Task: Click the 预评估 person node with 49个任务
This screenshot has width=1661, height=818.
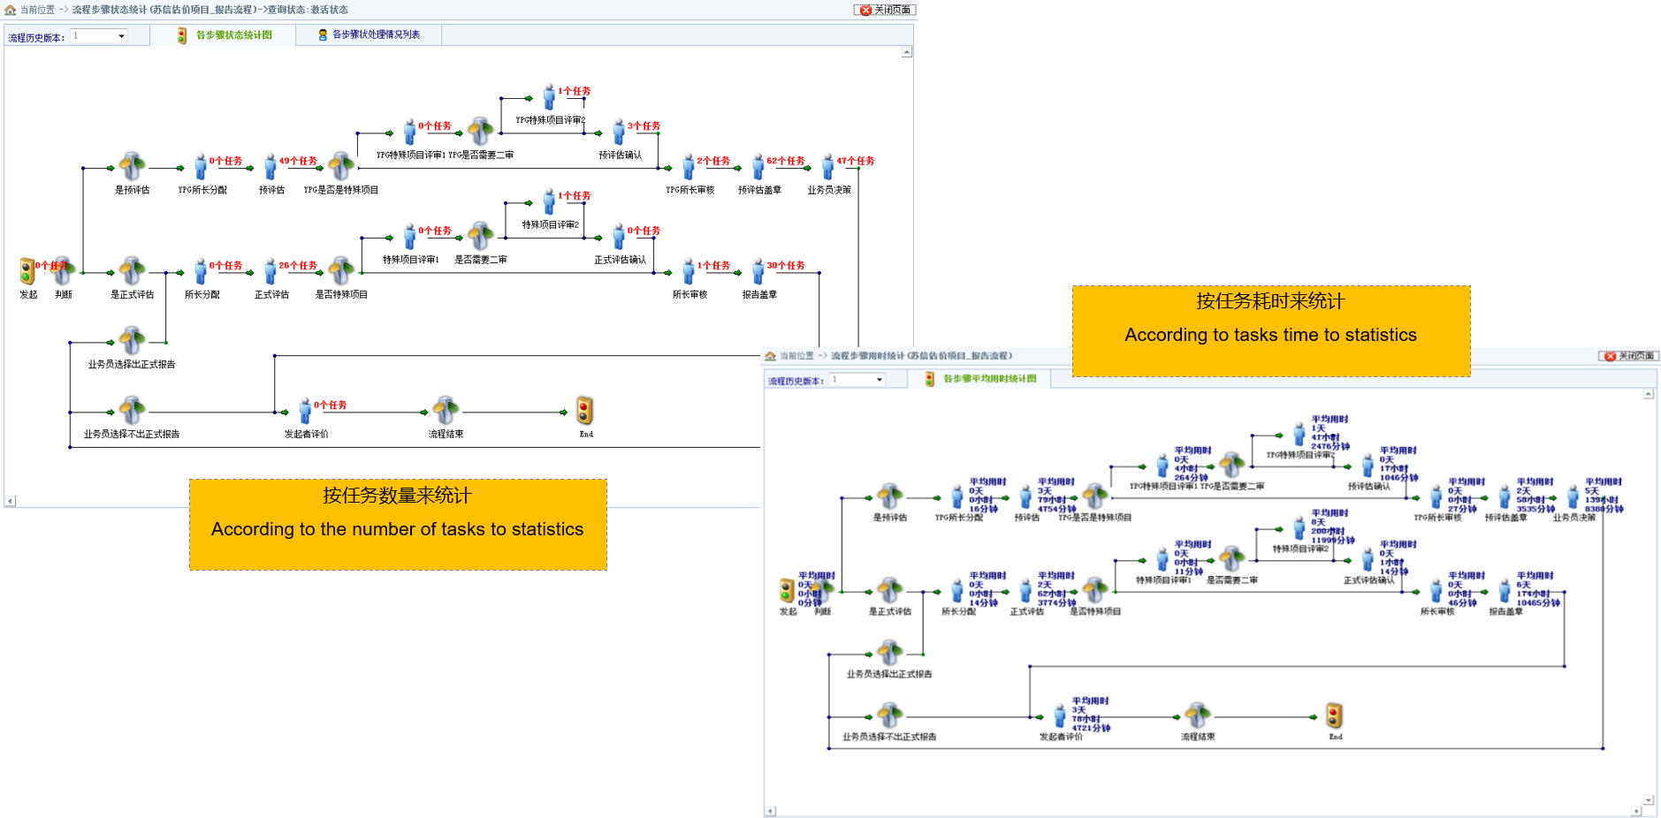Action: coord(270,167)
